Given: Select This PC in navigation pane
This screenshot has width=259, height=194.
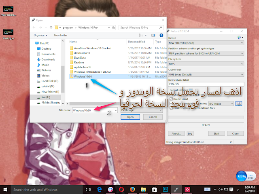Looking at the screenshot, I should click(x=44, y=43).
